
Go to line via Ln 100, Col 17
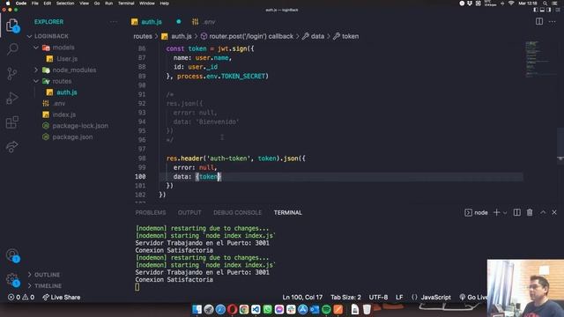point(302,298)
